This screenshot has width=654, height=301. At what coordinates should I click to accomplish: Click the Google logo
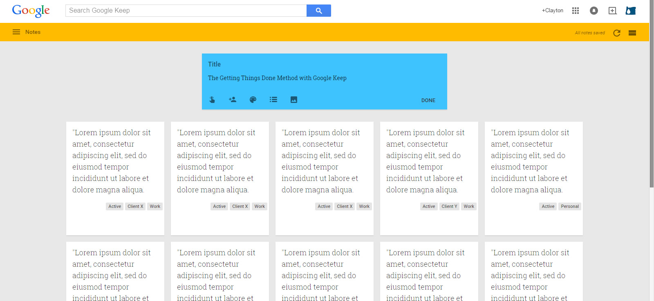(31, 11)
